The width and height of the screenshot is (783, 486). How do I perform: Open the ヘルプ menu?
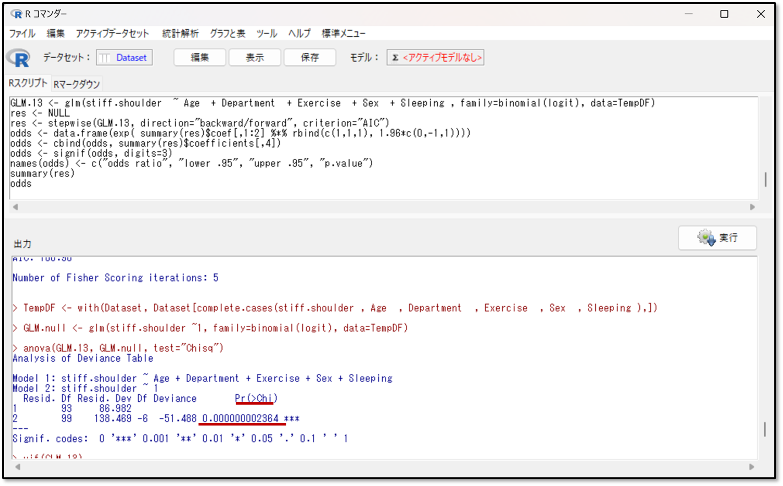[x=299, y=34]
